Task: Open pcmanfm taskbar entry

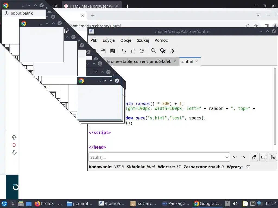Action: tap(80, 204)
